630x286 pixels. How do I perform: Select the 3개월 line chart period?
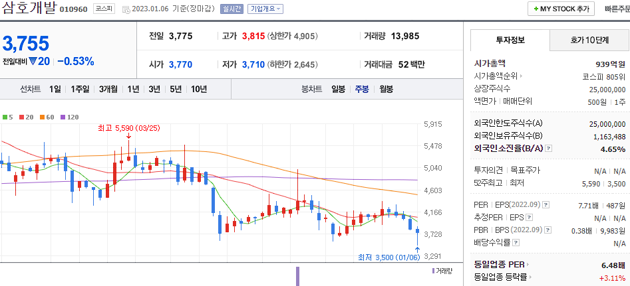pos(108,90)
